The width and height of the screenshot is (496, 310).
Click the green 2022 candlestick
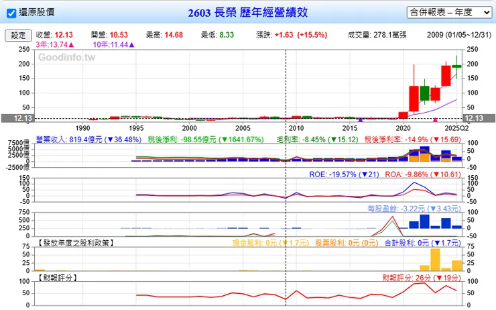click(424, 93)
